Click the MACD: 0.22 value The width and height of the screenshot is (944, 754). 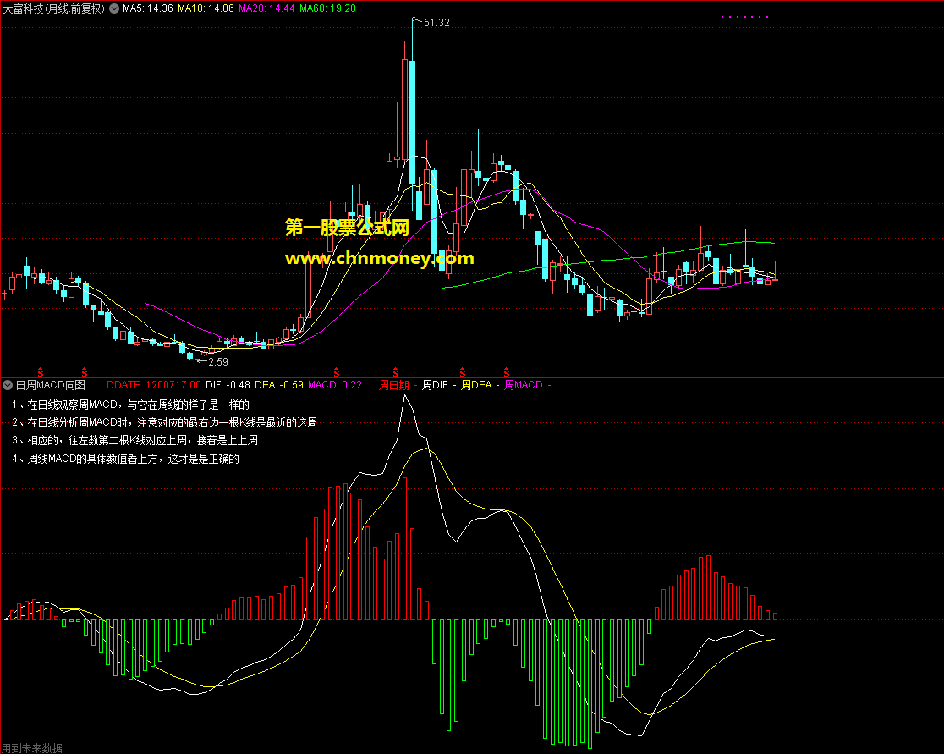(335, 385)
